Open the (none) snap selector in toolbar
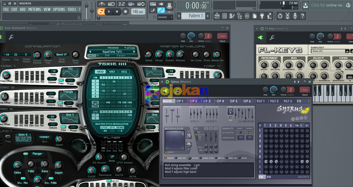353x187 pixels. coord(165,17)
